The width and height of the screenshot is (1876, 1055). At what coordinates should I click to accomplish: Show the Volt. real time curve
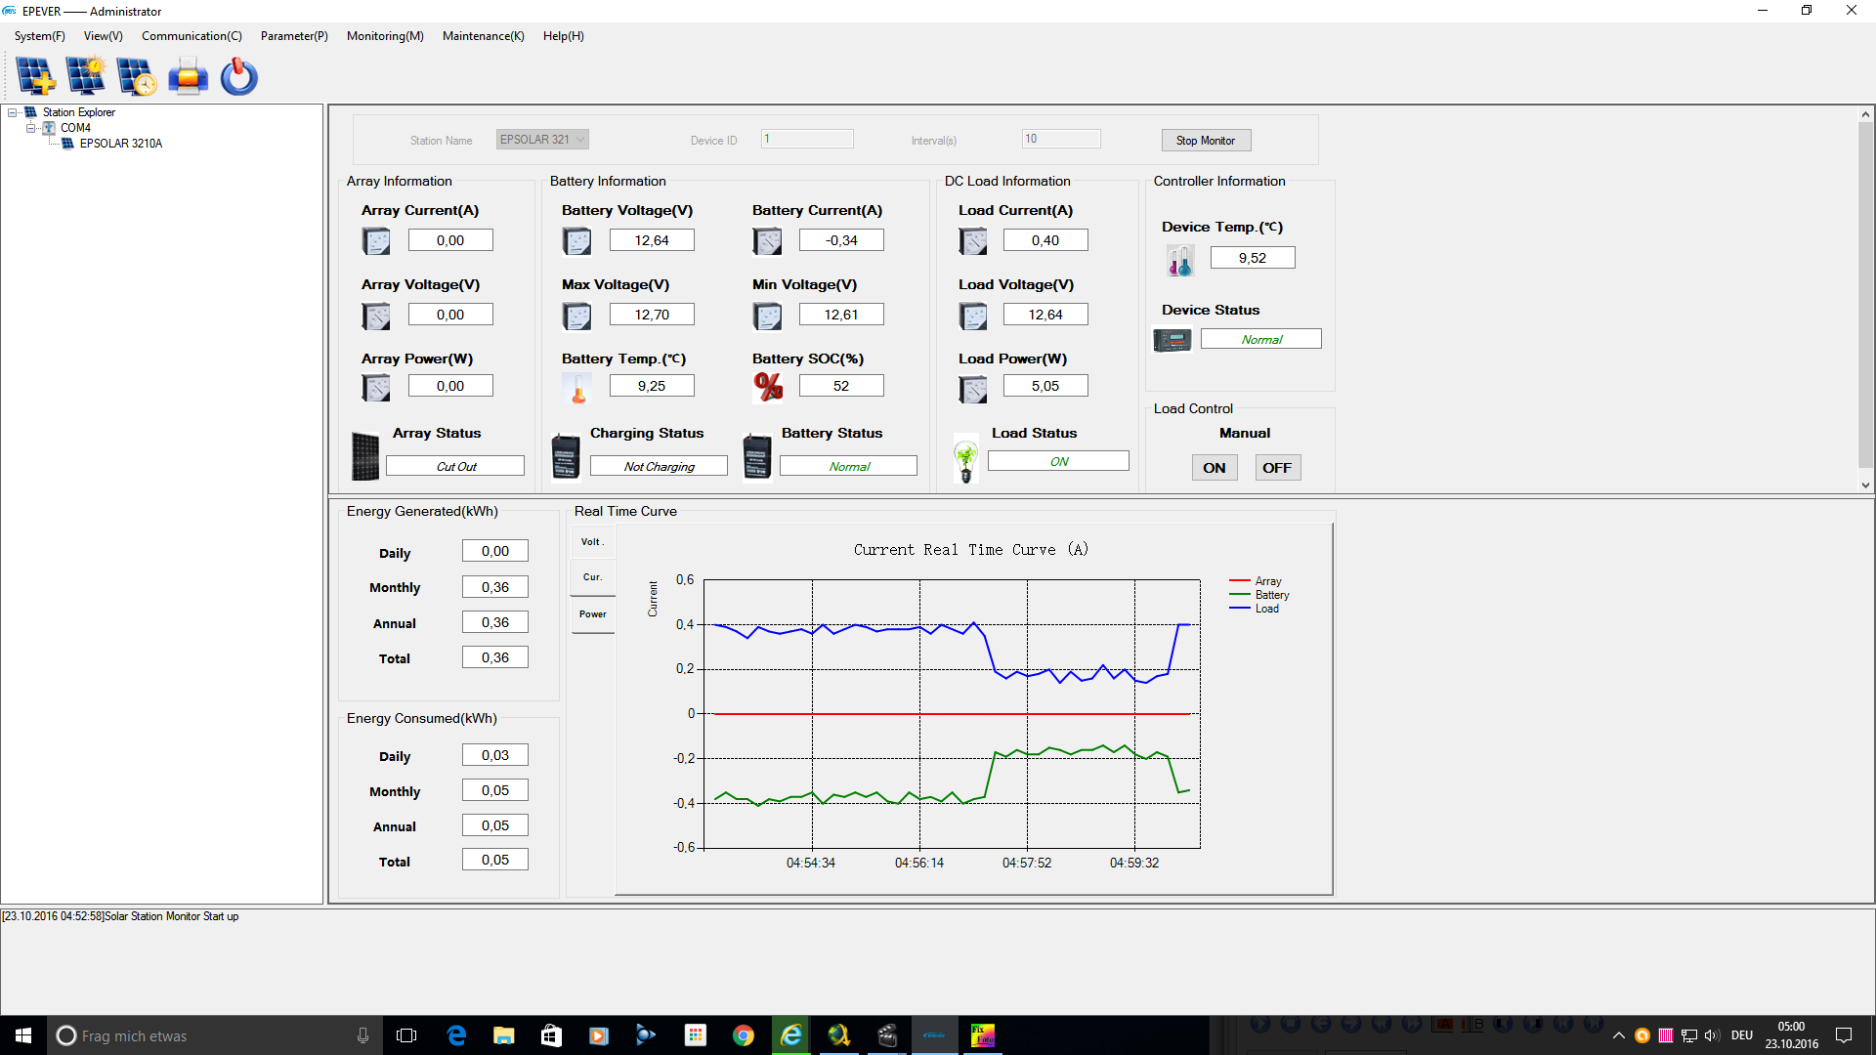pos(592,542)
